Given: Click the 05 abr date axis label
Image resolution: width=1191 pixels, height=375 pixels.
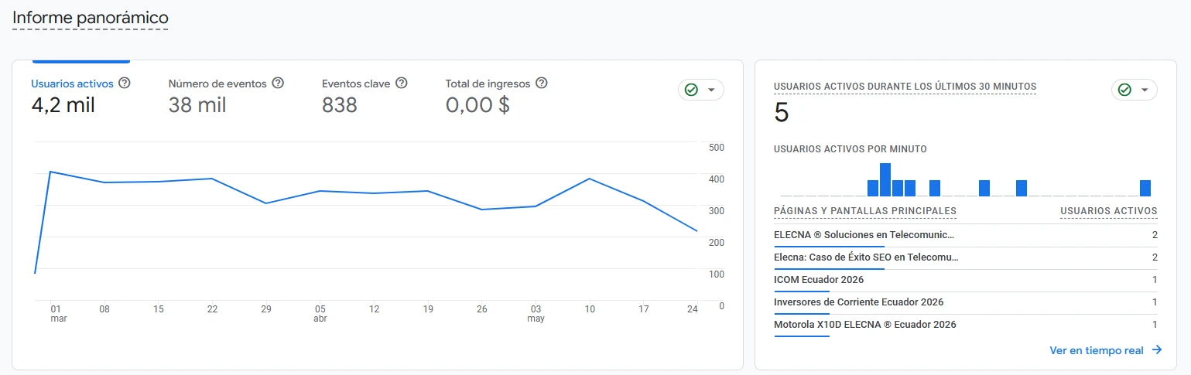Looking at the screenshot, I should click(x=320, y=313).
